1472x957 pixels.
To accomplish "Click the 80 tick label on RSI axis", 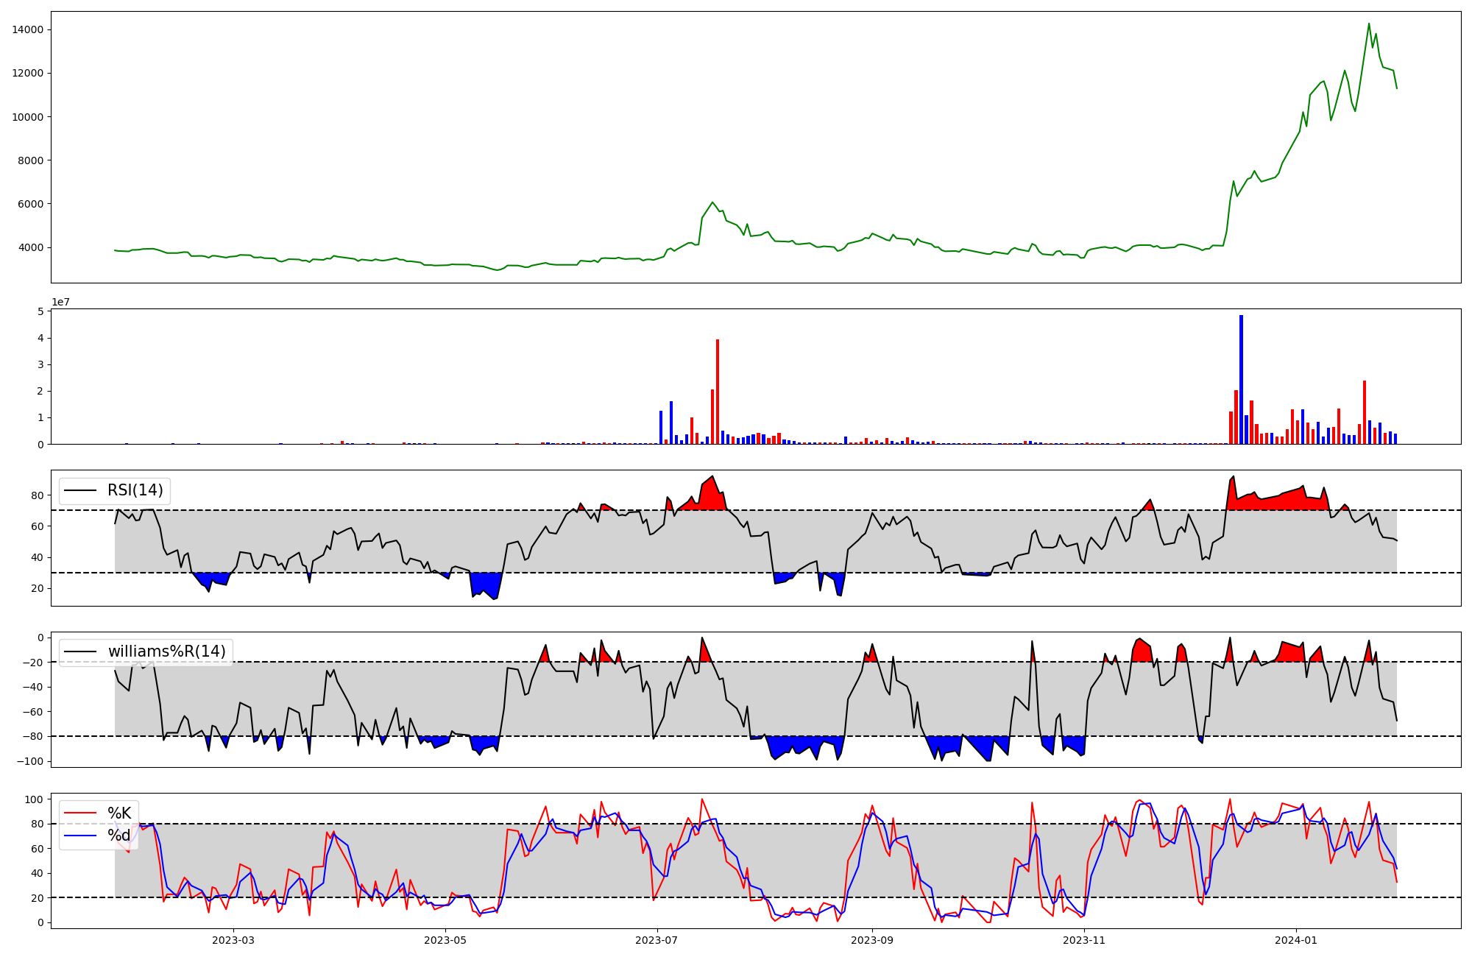I will point(38,495).
